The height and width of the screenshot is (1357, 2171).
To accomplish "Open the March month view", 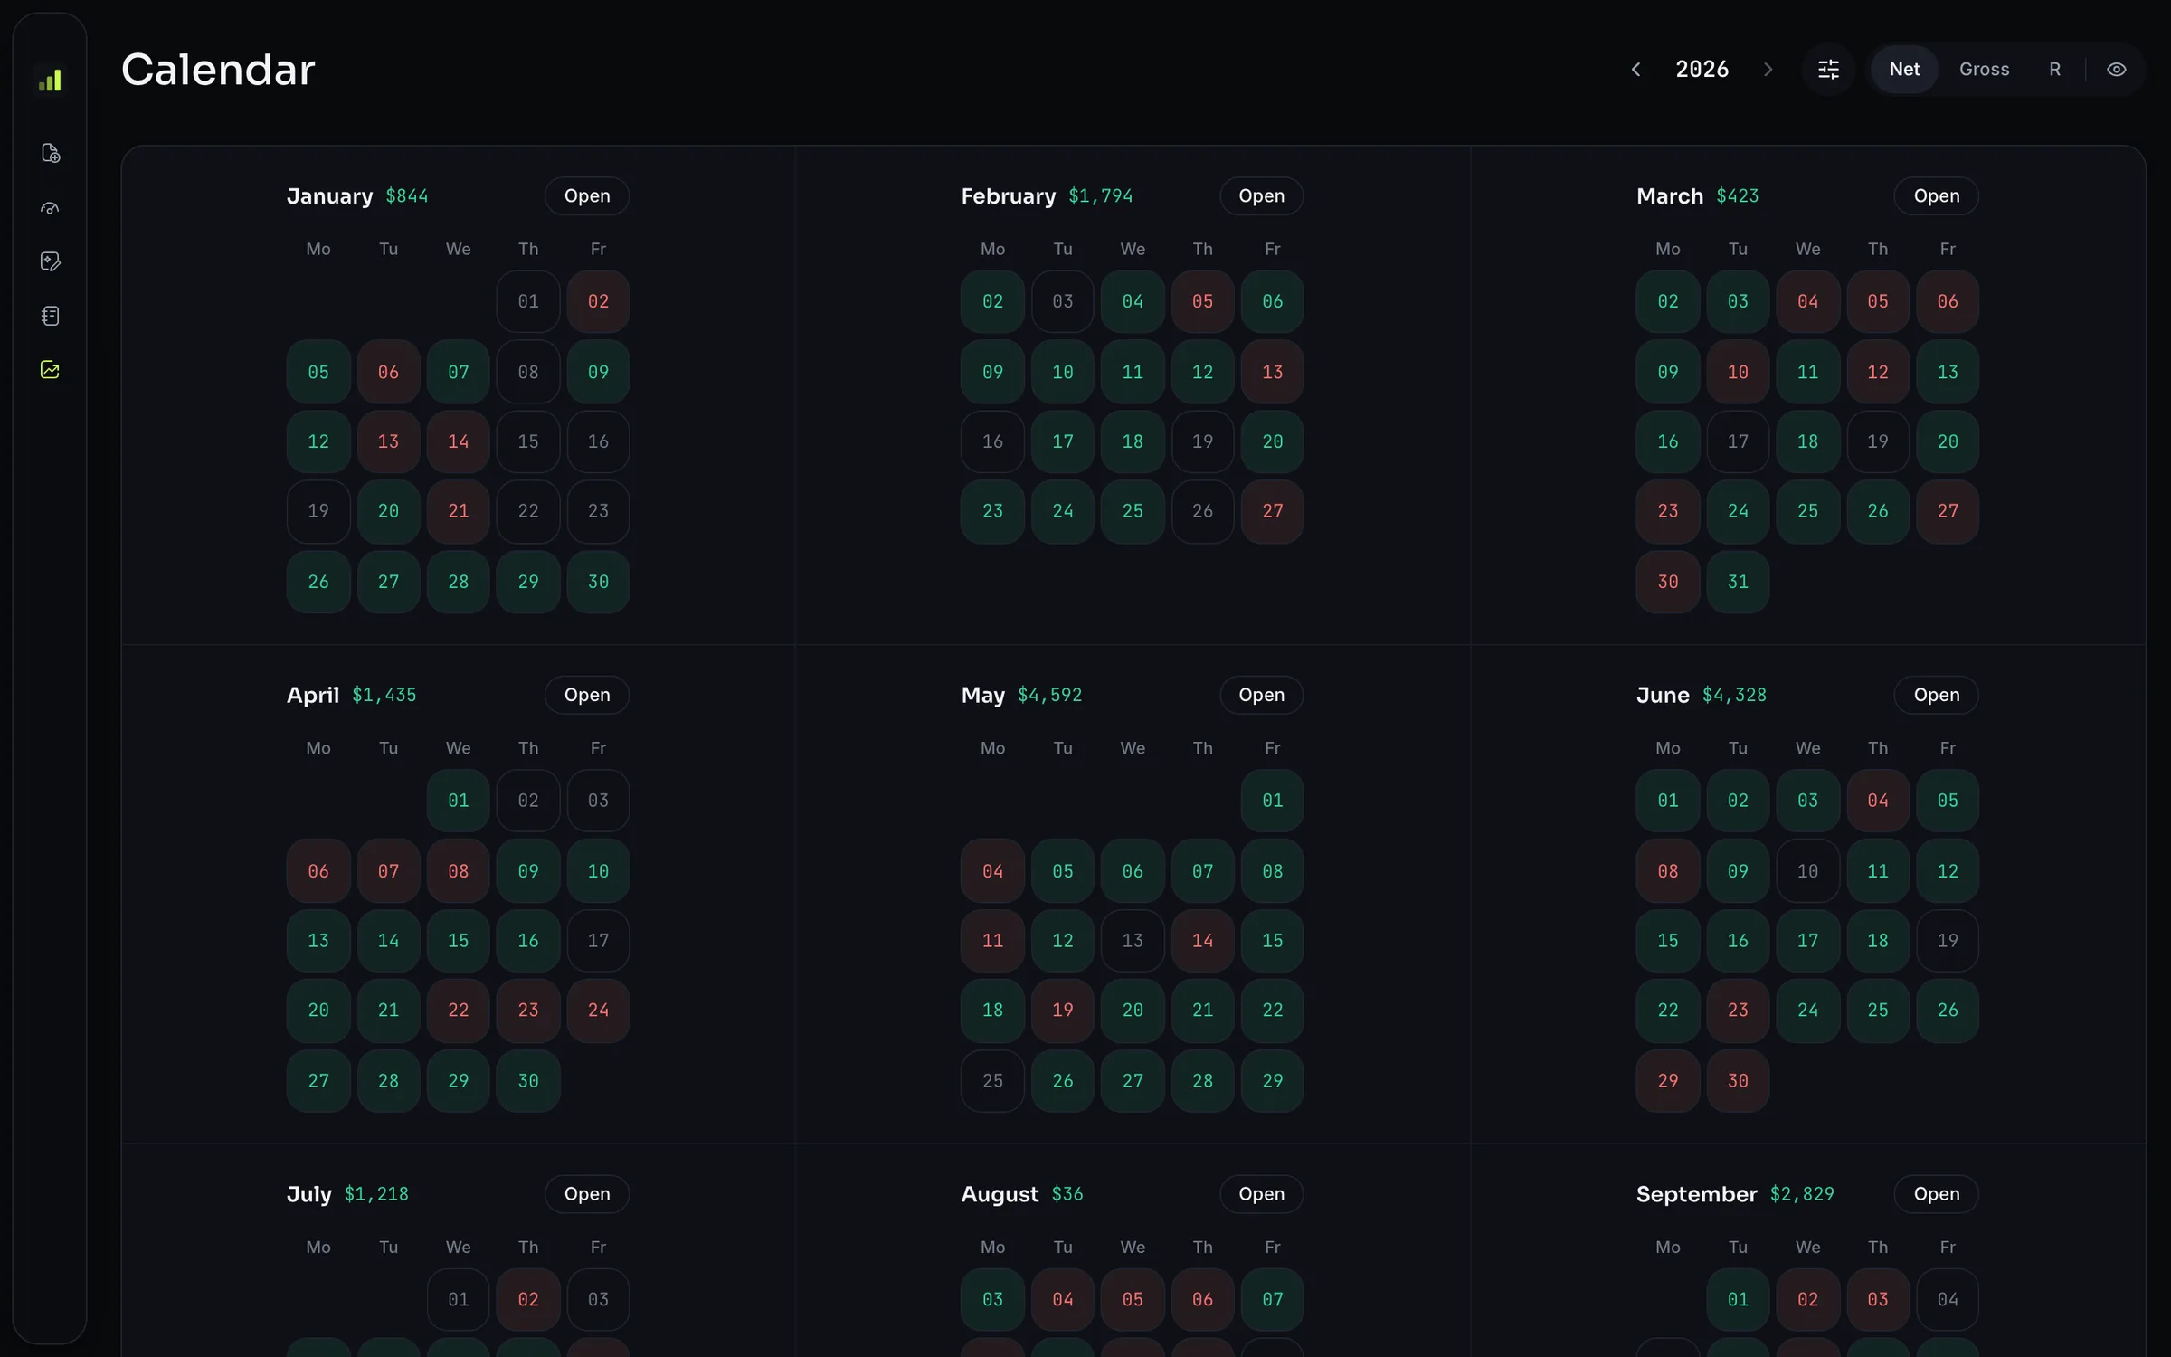I will 1936,196.
